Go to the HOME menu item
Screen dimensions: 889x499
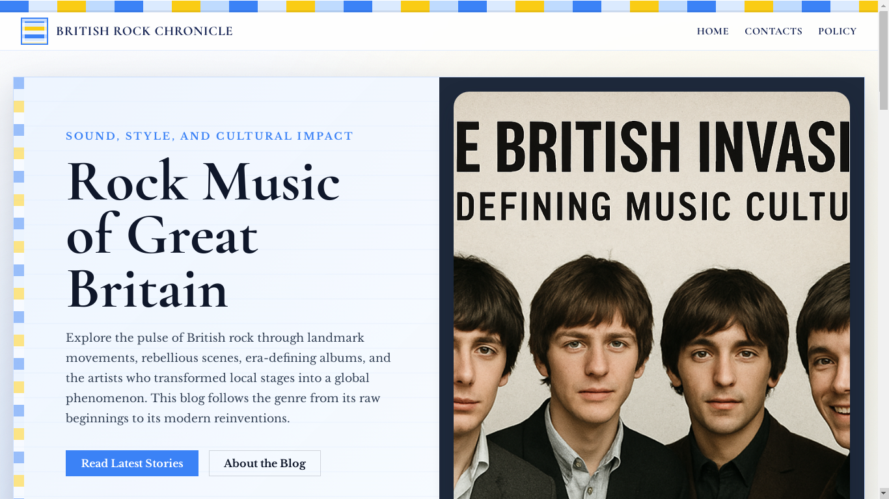coord(713,31)
